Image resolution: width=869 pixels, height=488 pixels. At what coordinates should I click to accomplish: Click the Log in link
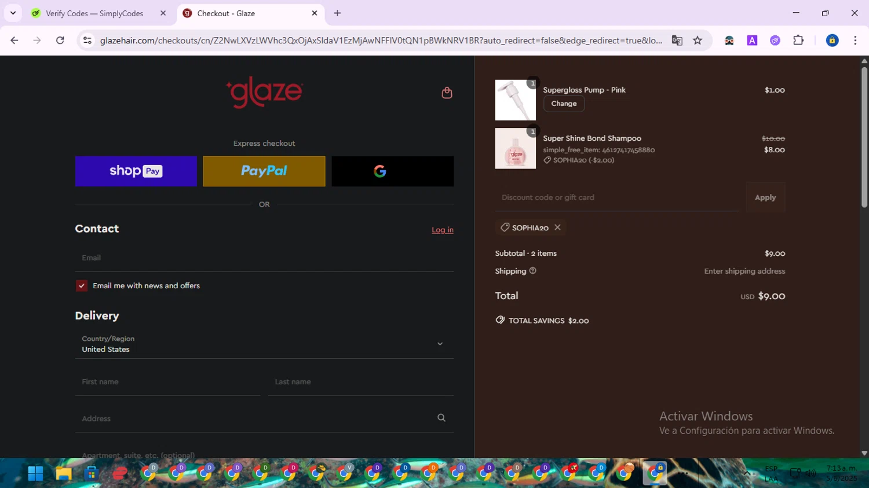click(x=443, y=230)
